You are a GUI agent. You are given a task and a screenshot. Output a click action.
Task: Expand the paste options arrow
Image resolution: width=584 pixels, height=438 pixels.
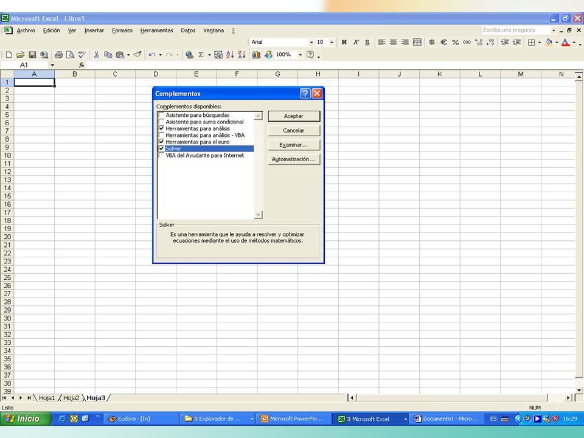click(128, 55)
